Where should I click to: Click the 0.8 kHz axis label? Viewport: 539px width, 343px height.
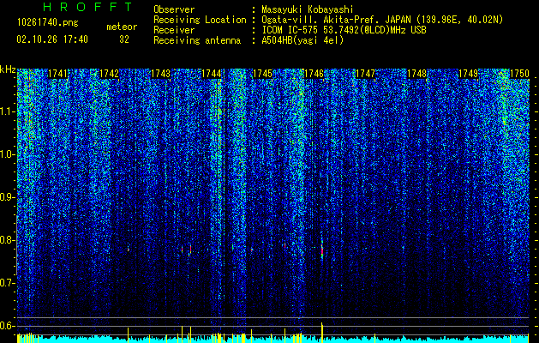(8, 240)
